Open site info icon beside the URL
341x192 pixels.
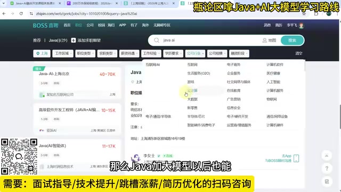point(31,13)
